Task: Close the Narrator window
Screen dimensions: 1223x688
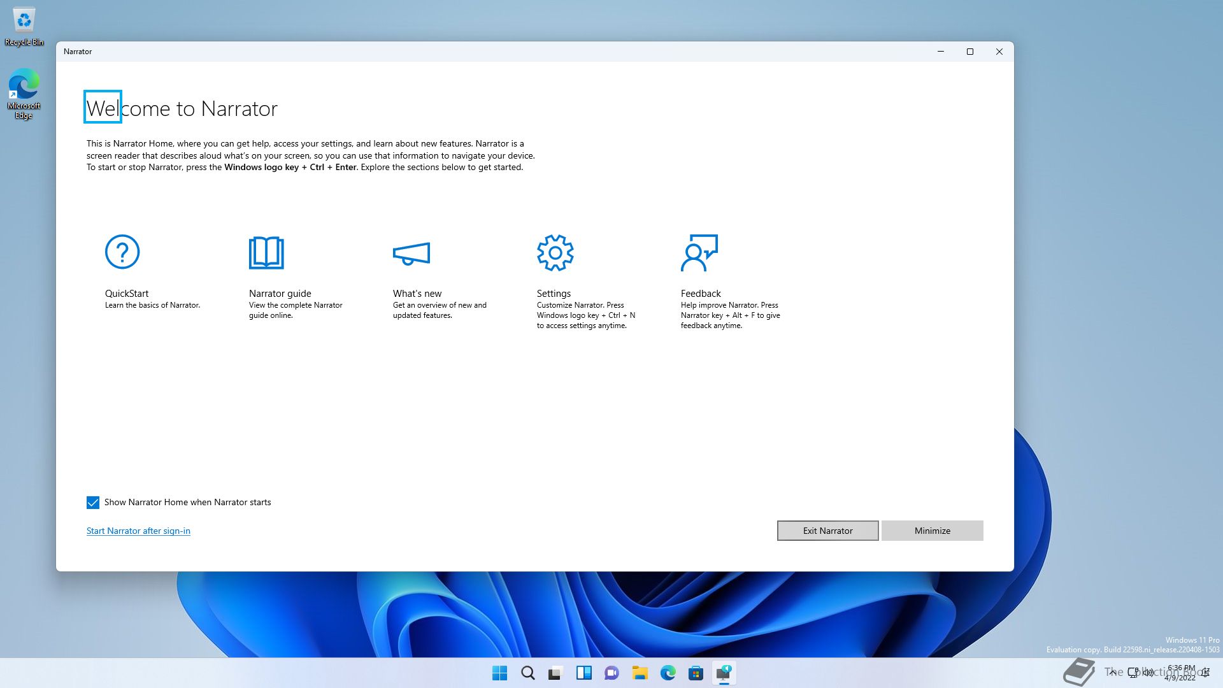Action: pyautogui.click(x=999, y=52)
